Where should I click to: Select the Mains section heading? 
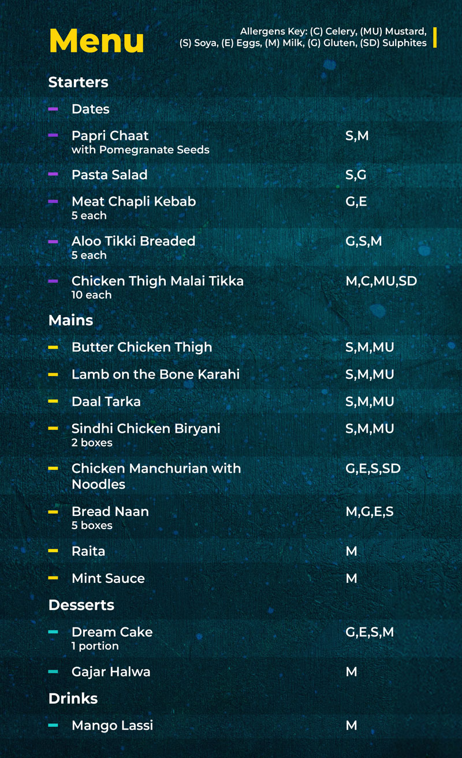point(70,320)
